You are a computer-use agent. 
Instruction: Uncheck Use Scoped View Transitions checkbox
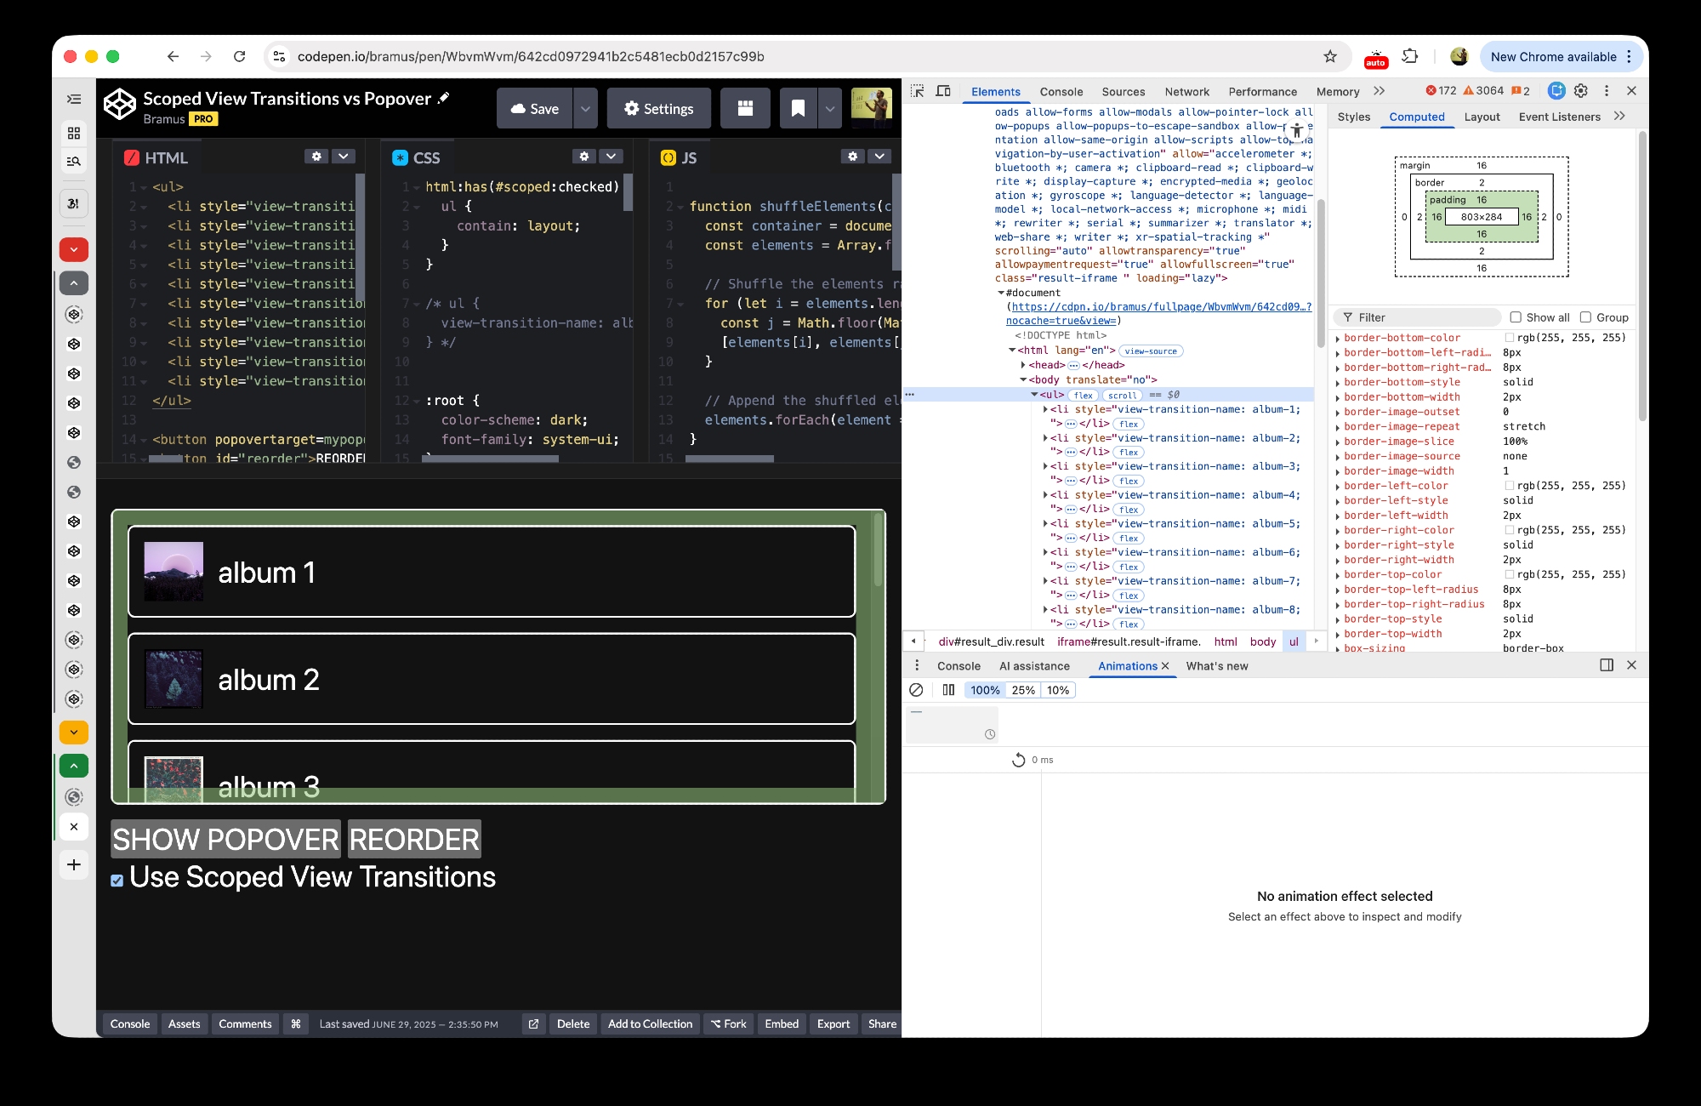(x=117, y=881)
